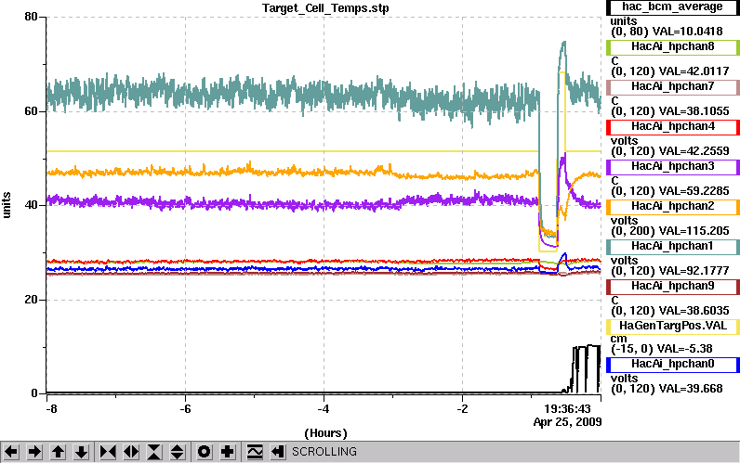Click the black bcm trace's rising edge
Image resolution: width=740 pixels, height=463 pixels.
click(574, 369)
